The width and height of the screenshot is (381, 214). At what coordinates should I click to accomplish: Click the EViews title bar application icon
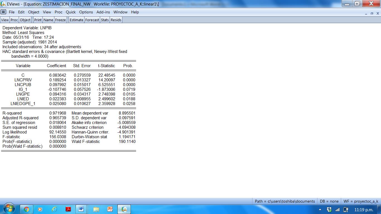pyautogui.click(x=3, y=4)
